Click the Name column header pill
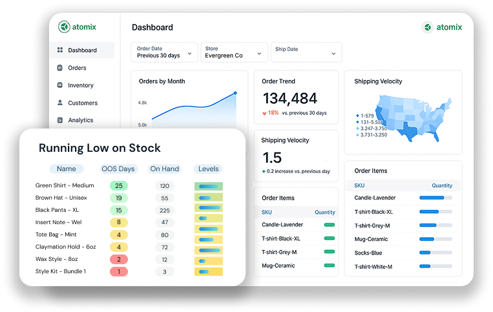The width and height of the screenshot is (493, 312). click(67, 169)
